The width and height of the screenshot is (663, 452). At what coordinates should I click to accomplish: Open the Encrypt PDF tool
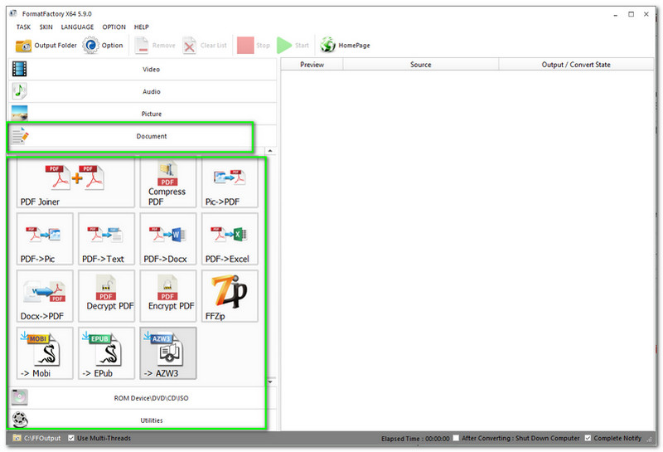tap(168, 296)
